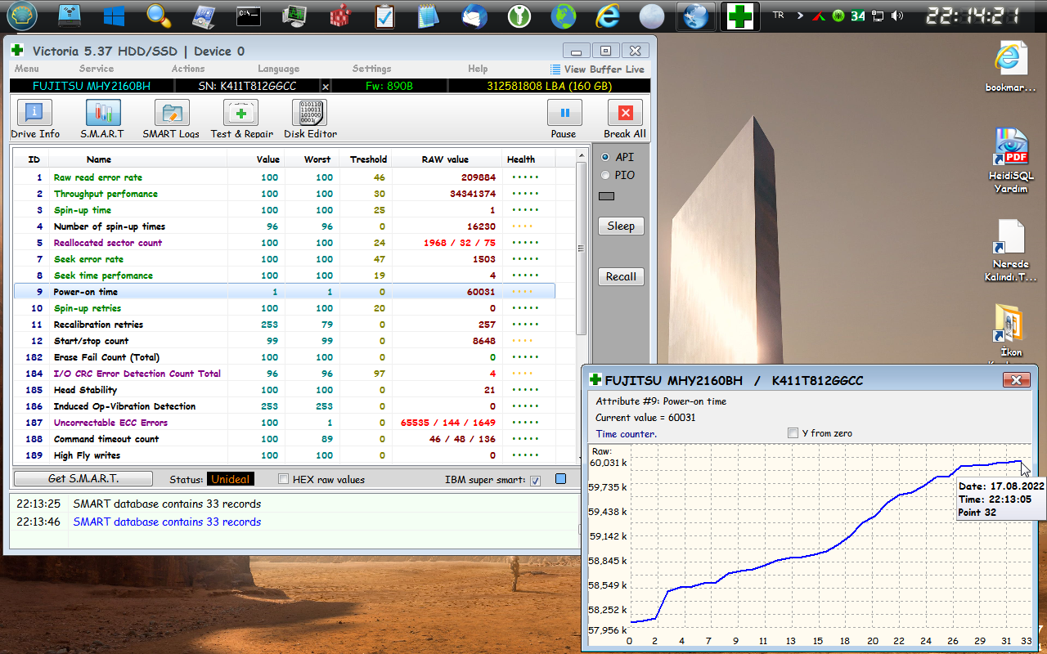
Task: Select the Raw read error rate row
Action: click(285, 177)
